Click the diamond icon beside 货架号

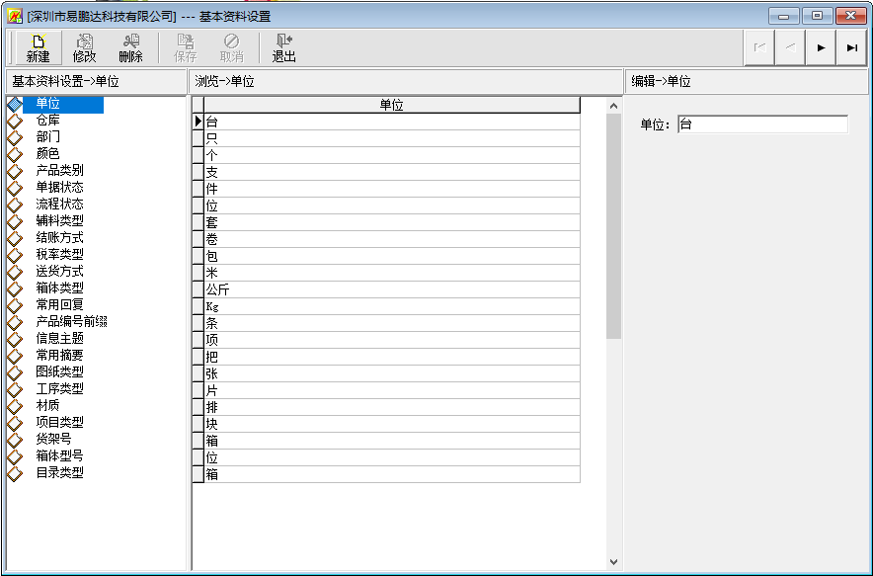[15, 440]
